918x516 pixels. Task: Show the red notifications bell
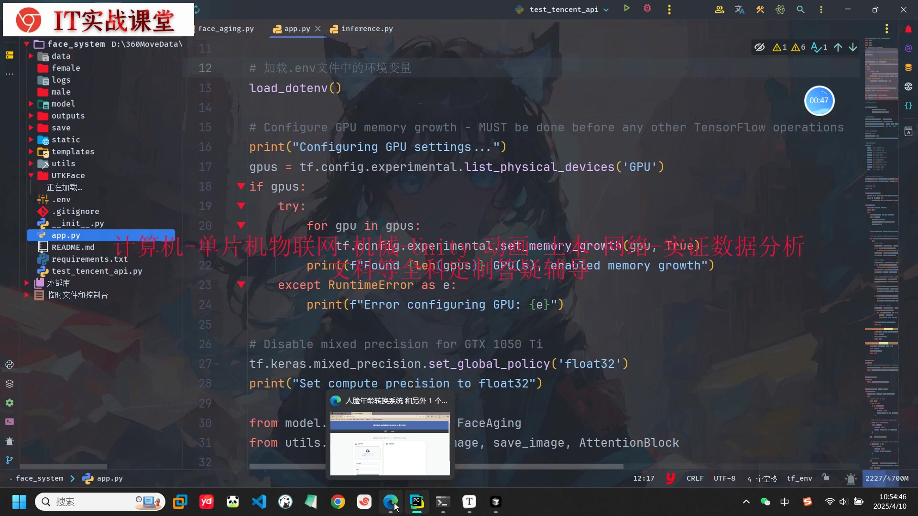click(x=908, y=29)
